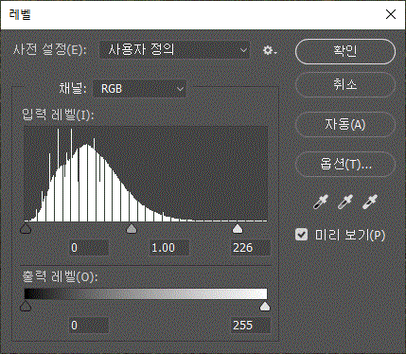Click the input shadow value field 0
Viewport: 406px width, 354px height.
click(89, 248)
